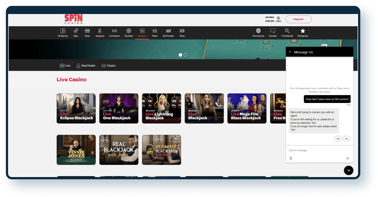Filter by Live blackjack games

click(65, 66)
